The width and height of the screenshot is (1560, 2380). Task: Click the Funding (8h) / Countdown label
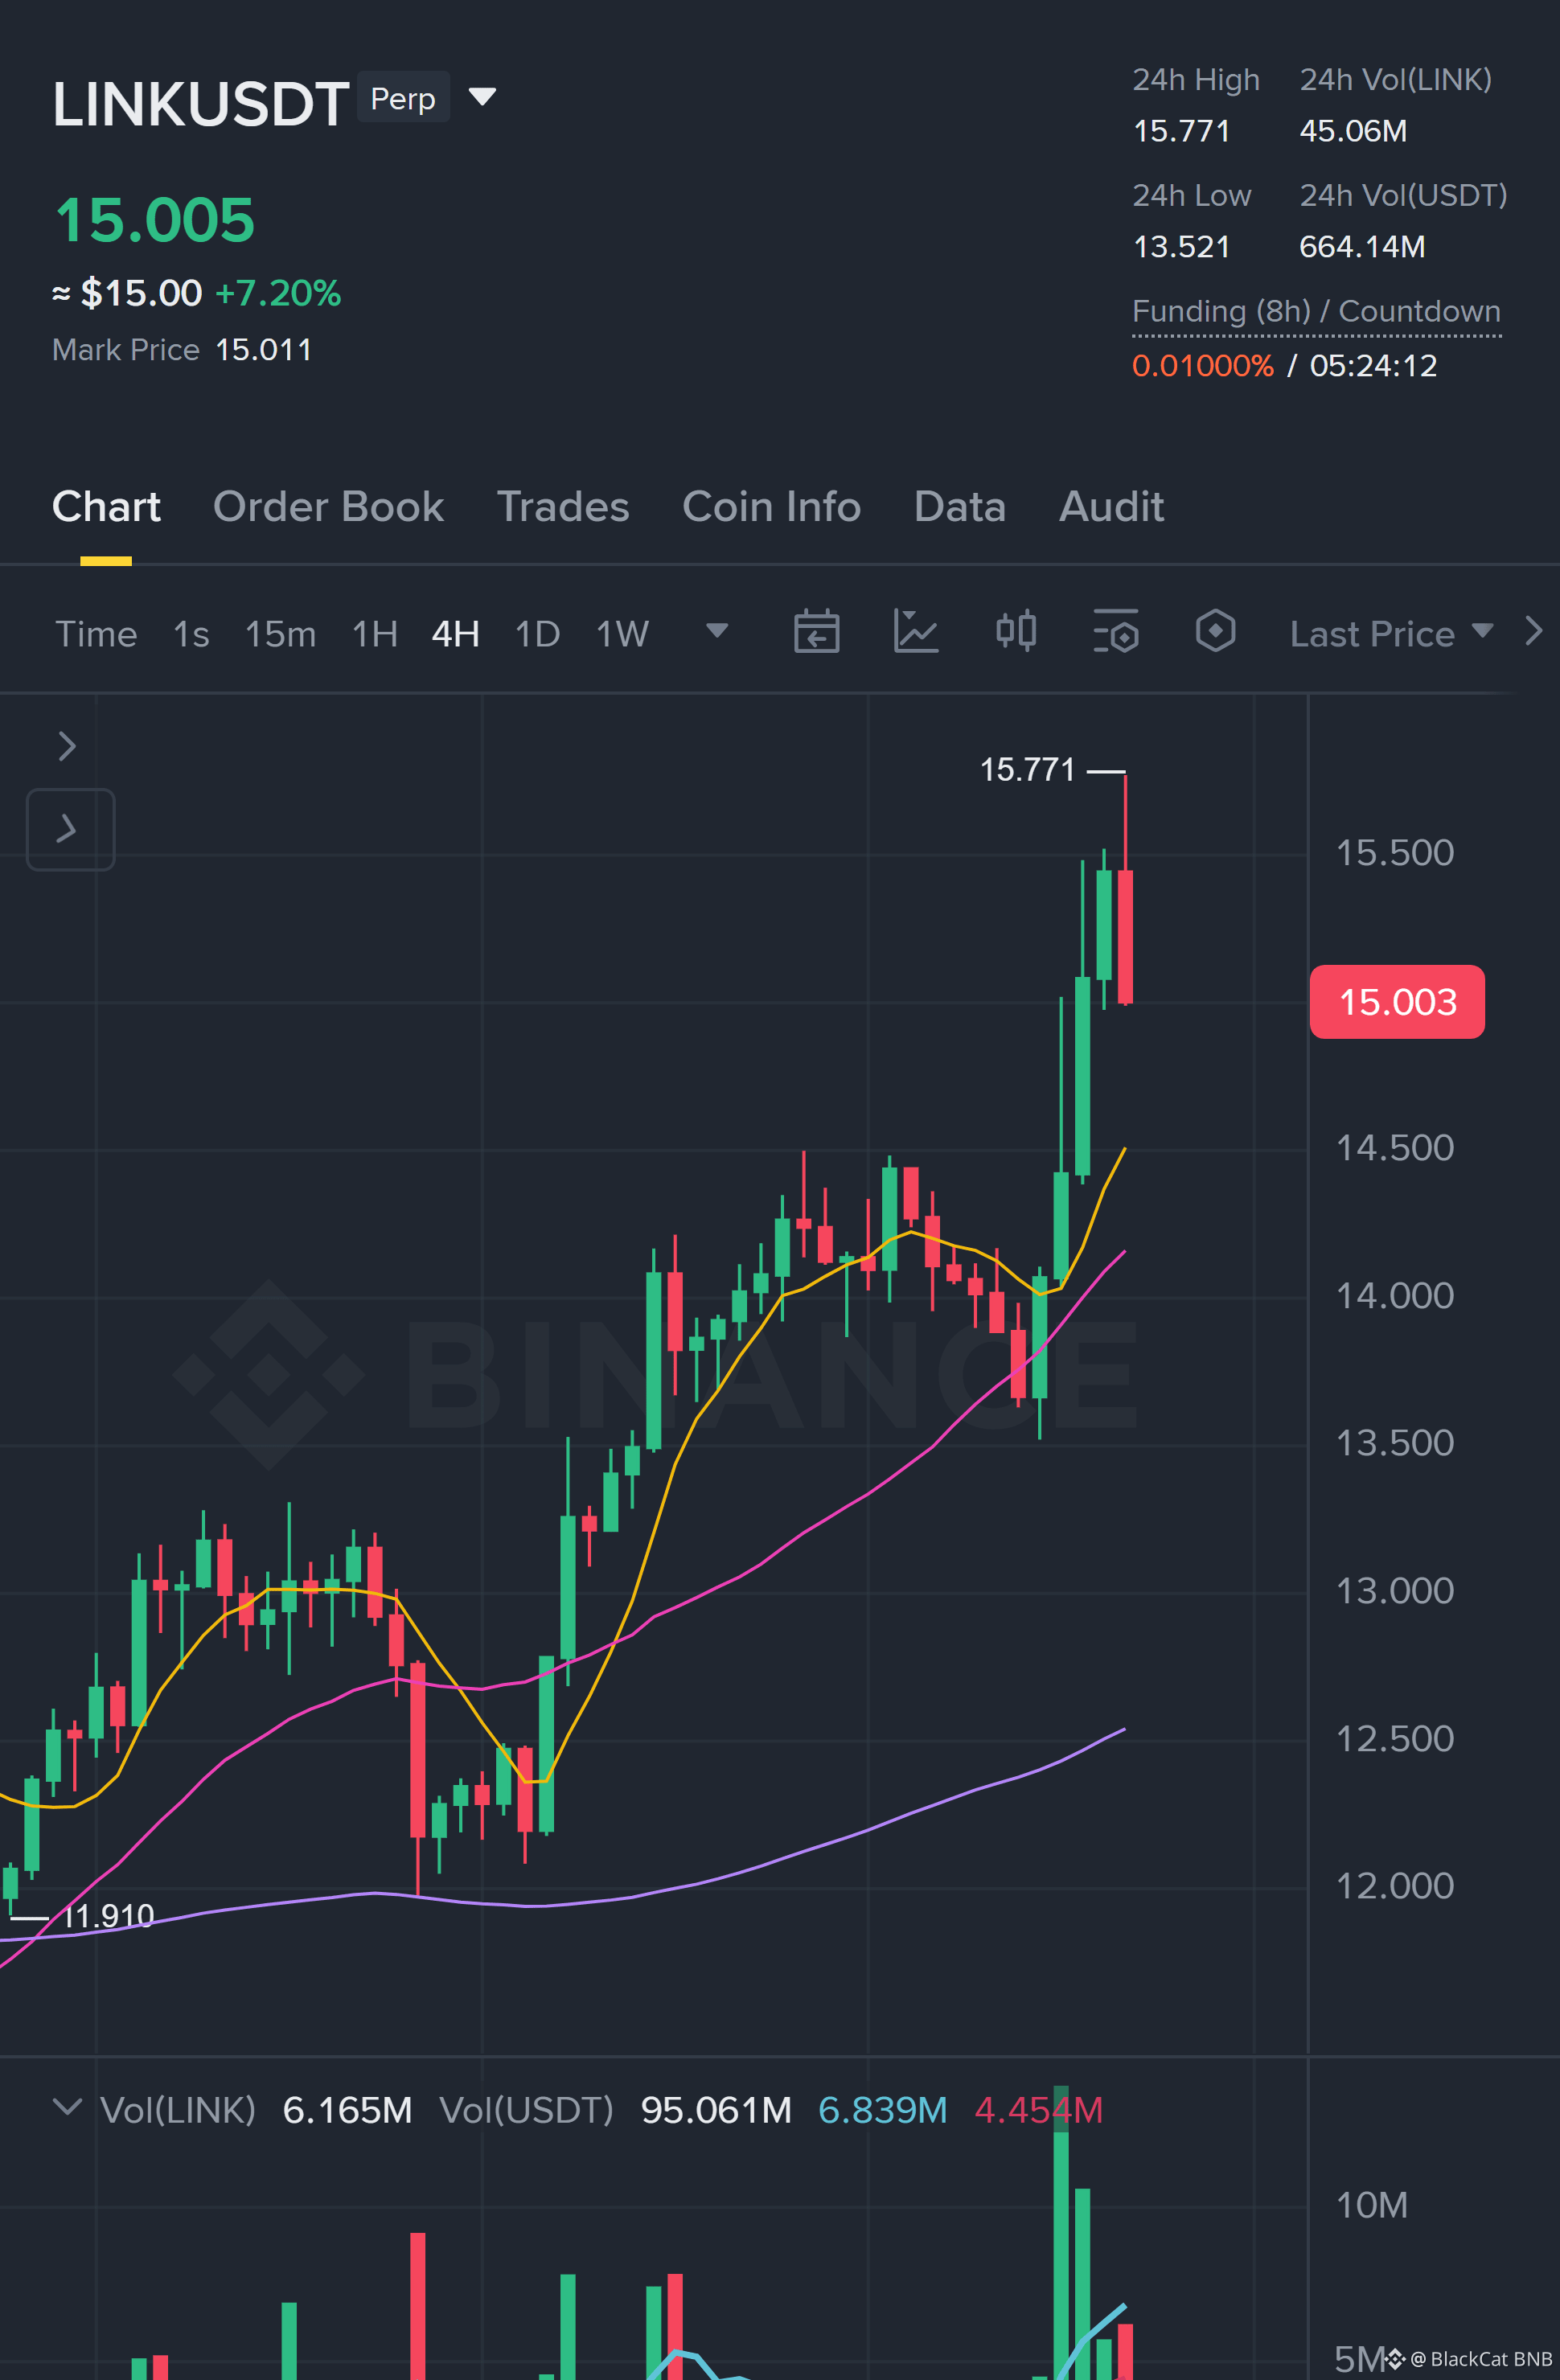coord(1316,311)
